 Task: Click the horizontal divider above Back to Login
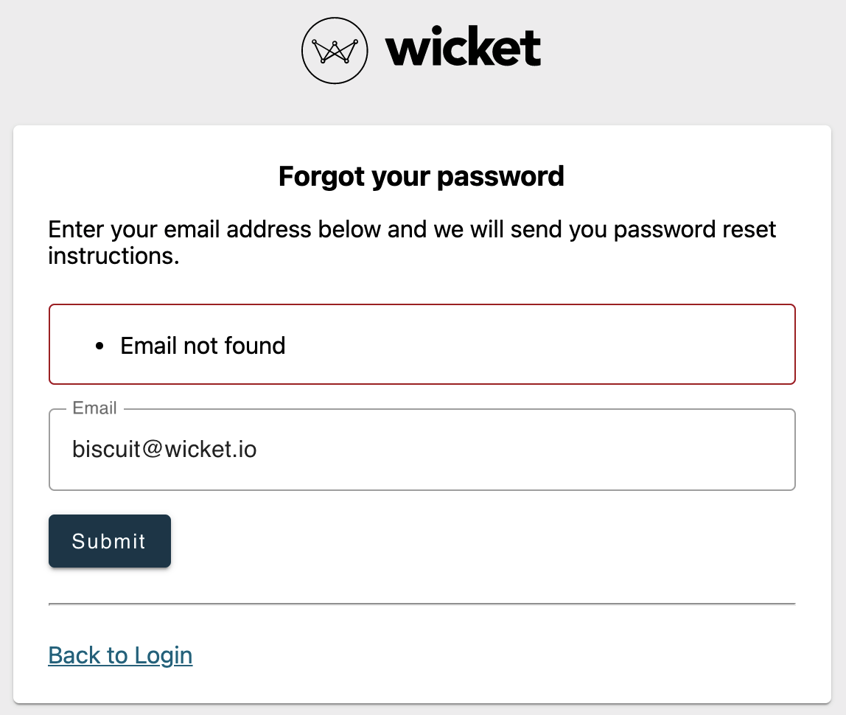click(422, 604)
